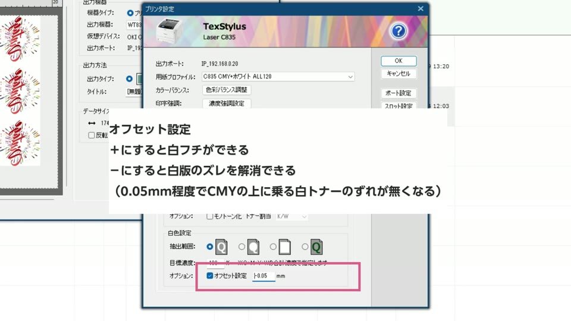Image resolution: width=571 pixels, height=321 pixels.
Task: Click the offset value field showing 0.05
Action: (263, 276)
